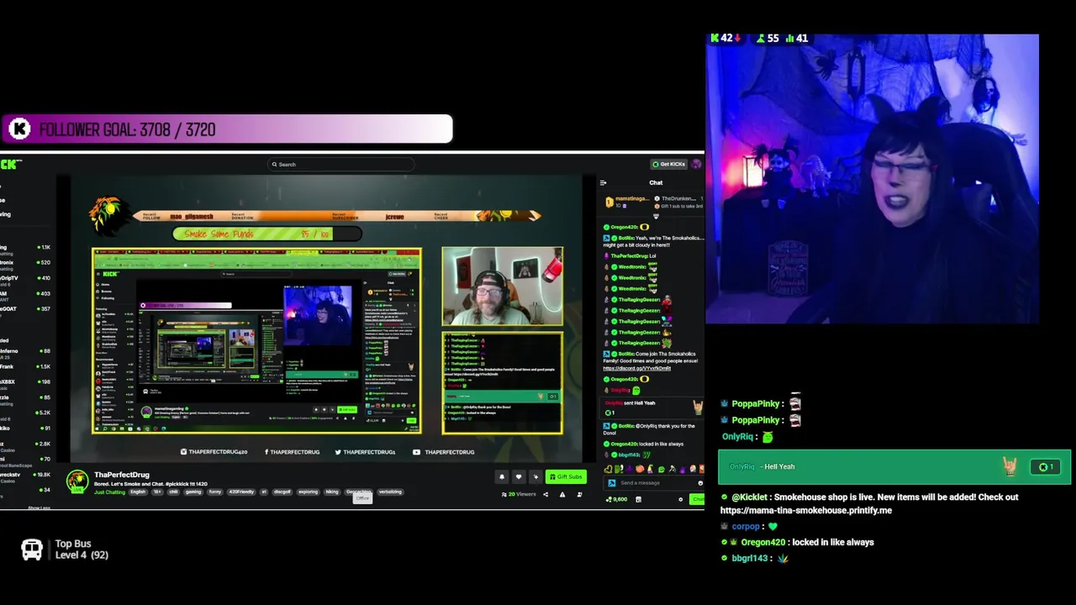This screenshot has height=605, width=1076.
Task: Click the webcam feed in the top-right
Action: (x=873, y=179)
